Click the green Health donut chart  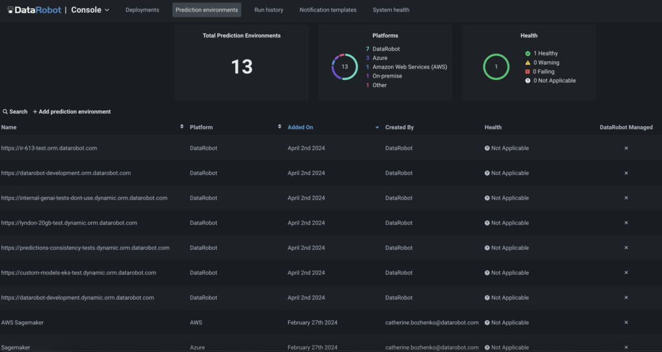pos(496,67)
